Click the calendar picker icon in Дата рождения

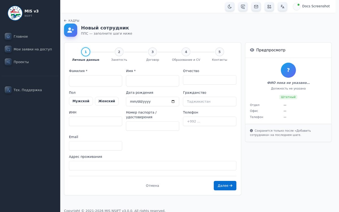(x=173, y=101)
